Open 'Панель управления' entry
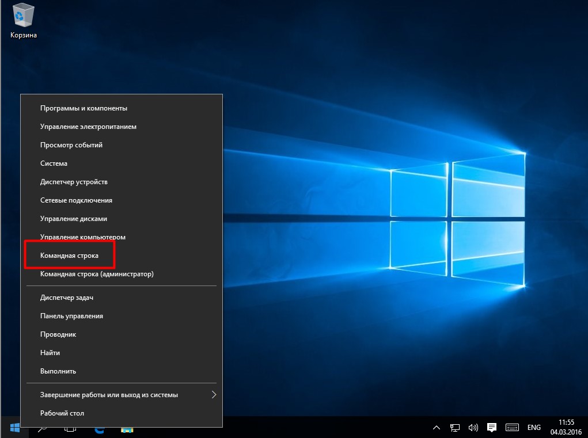588x438 pixels. (71, 316)
